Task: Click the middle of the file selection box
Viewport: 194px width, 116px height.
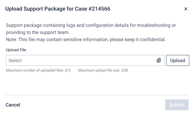Action: [85, 60]
